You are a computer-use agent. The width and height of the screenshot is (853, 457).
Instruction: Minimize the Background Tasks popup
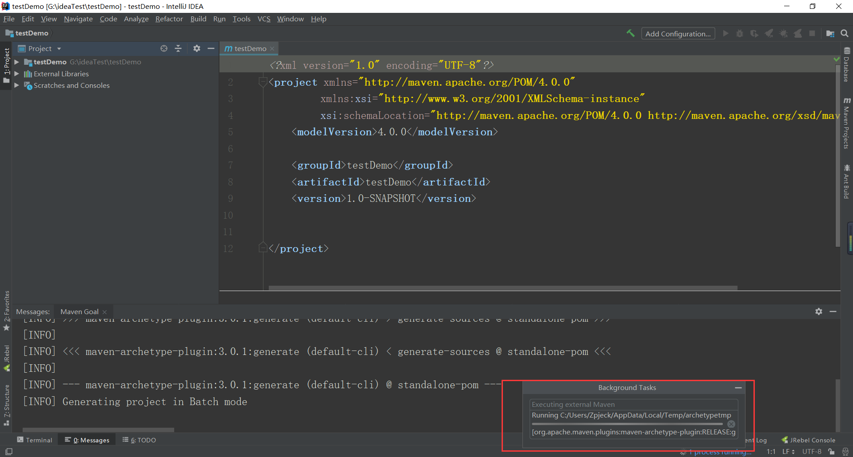click(x=738, y=387)
